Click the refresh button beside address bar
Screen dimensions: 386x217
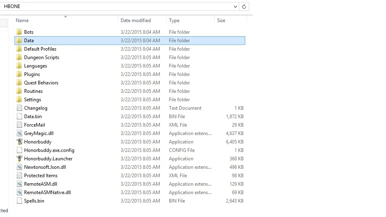(244, 6)
